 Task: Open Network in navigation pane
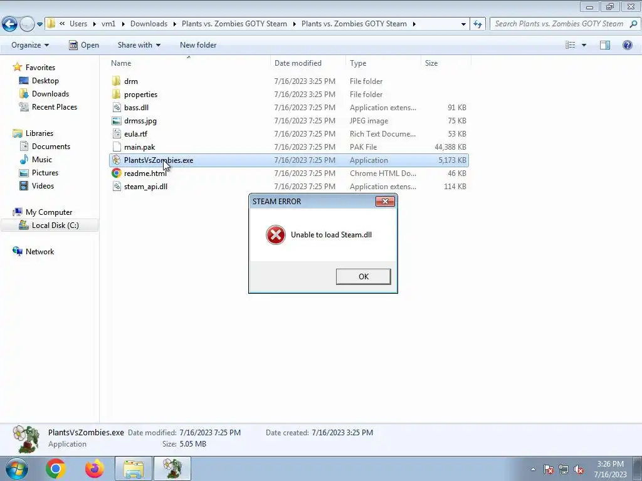click(39, 252)
